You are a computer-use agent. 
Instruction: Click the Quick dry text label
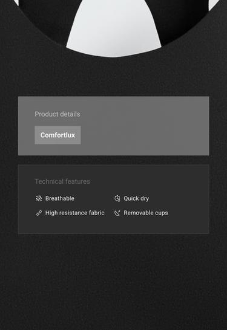pyautogui.click(x=136, y=198)
